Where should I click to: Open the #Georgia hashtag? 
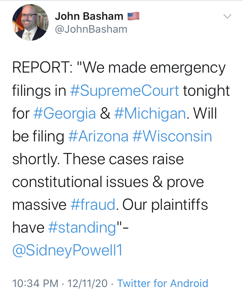65,114
